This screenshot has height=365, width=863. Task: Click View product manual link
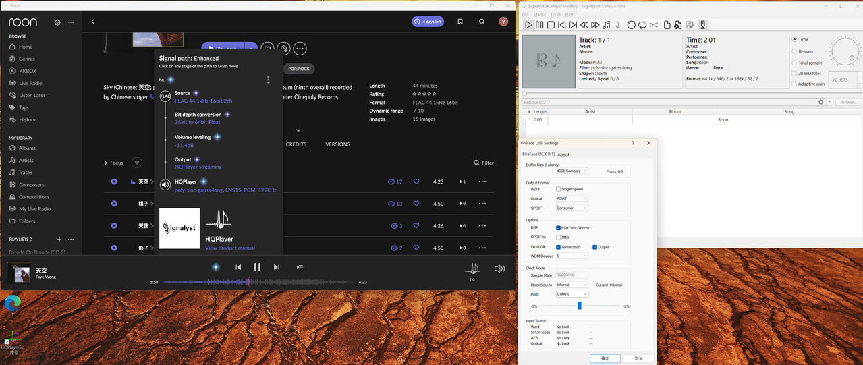[230, 248]
